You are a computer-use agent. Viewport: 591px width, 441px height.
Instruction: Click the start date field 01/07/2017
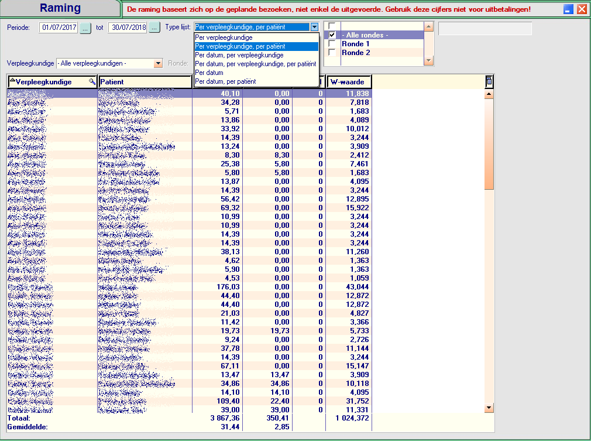pyautogui.click(x=59, y=28)
